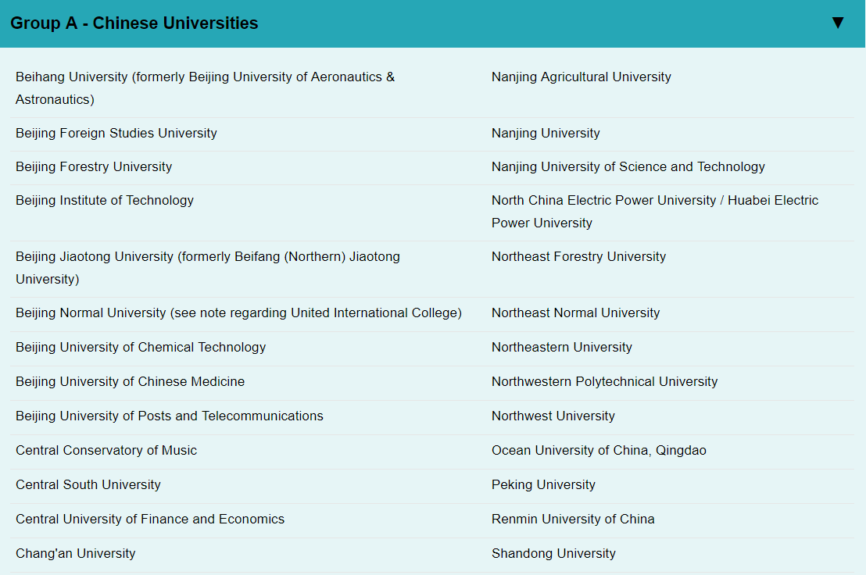Select Beijing Forestry University
Viewport: 866px width, 575px height.
click(94, 166)
